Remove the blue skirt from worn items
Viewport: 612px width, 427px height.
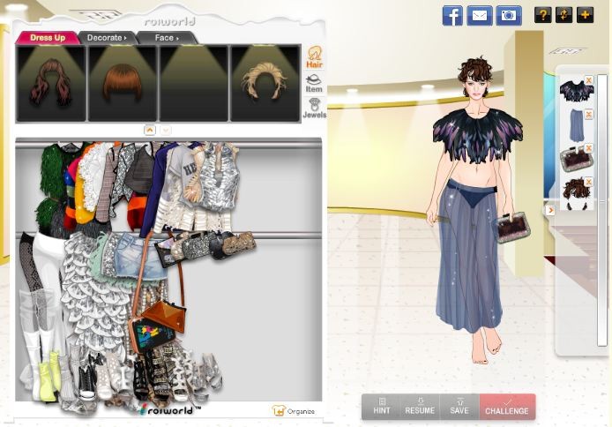point(588,115)
